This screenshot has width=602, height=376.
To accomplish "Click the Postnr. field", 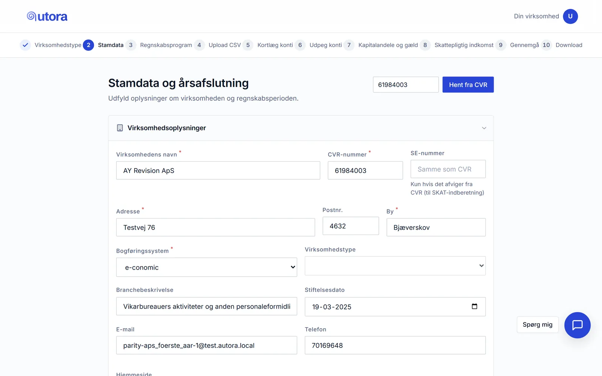I will [351, 226].
